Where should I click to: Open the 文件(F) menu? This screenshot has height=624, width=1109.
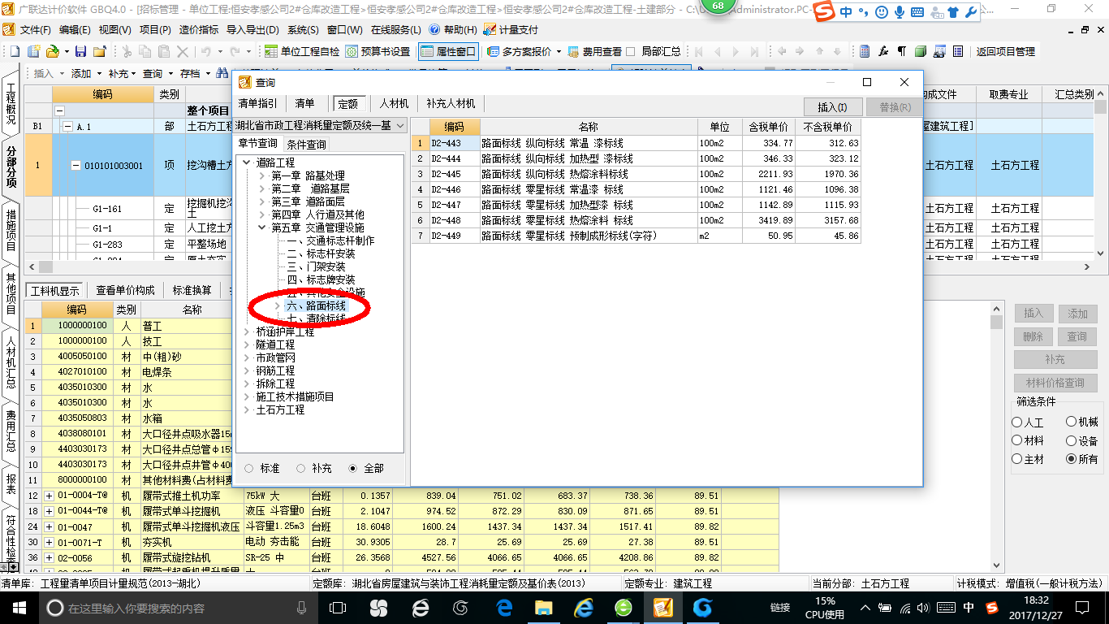36,29
